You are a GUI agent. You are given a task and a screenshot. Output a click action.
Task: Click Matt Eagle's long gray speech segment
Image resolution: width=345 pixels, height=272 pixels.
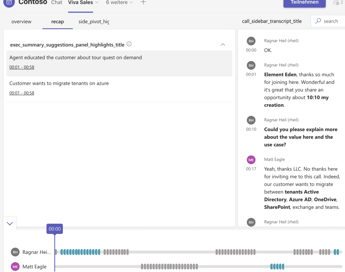point(169,267)
